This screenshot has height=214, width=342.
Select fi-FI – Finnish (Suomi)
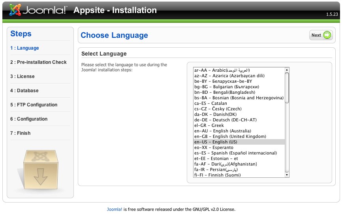tap(239, 175)
